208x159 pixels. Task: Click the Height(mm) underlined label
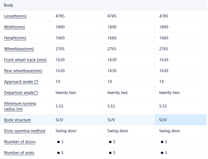coord(15,38)
